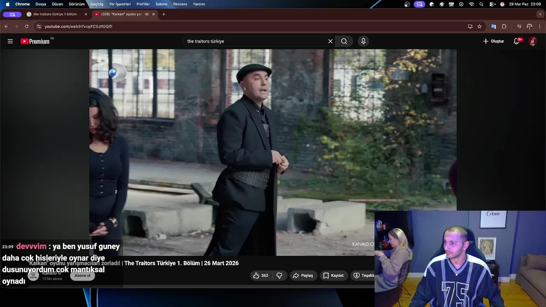Close the Kalkan oyunu YouTube tab
546x307 pixels.
coord(154,14)
